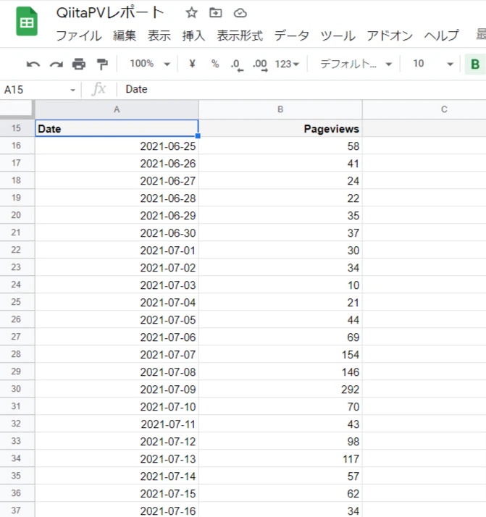Open the データ menu

tap(291, 35)
